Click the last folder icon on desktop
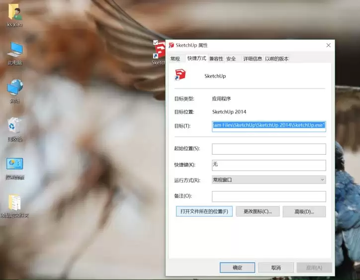 point(14,203)
